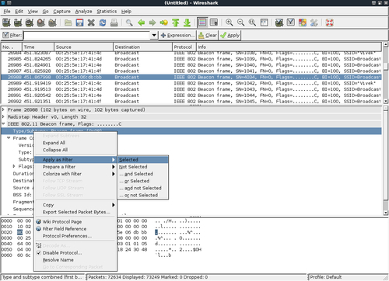Screen dimensions: 389x281
Task: Start a new live capture
Action: click(x=30, y=23)
